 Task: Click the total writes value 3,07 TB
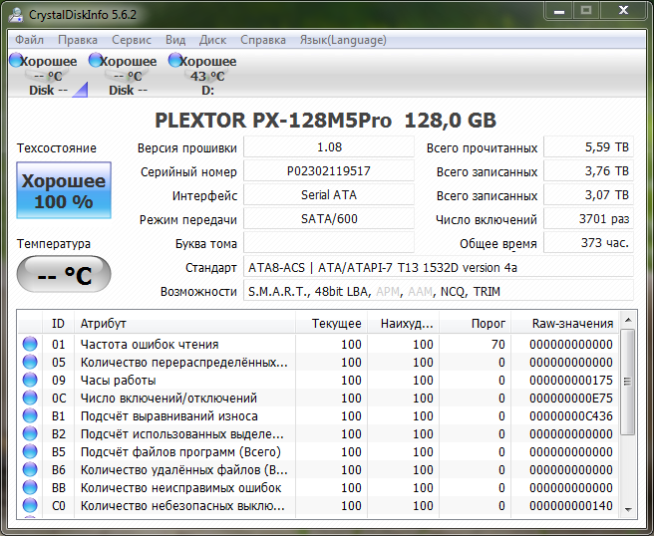tap(588, 194)
